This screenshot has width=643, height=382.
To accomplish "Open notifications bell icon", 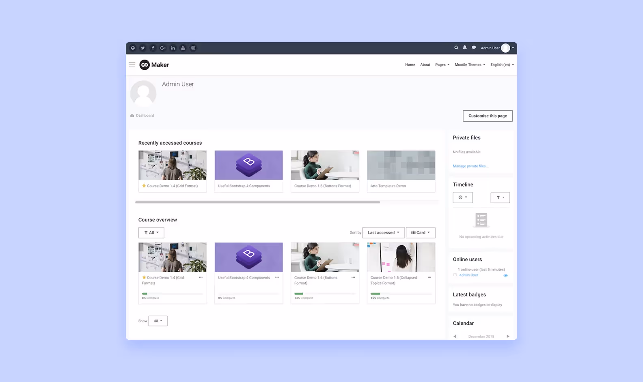I will [465, 47].
